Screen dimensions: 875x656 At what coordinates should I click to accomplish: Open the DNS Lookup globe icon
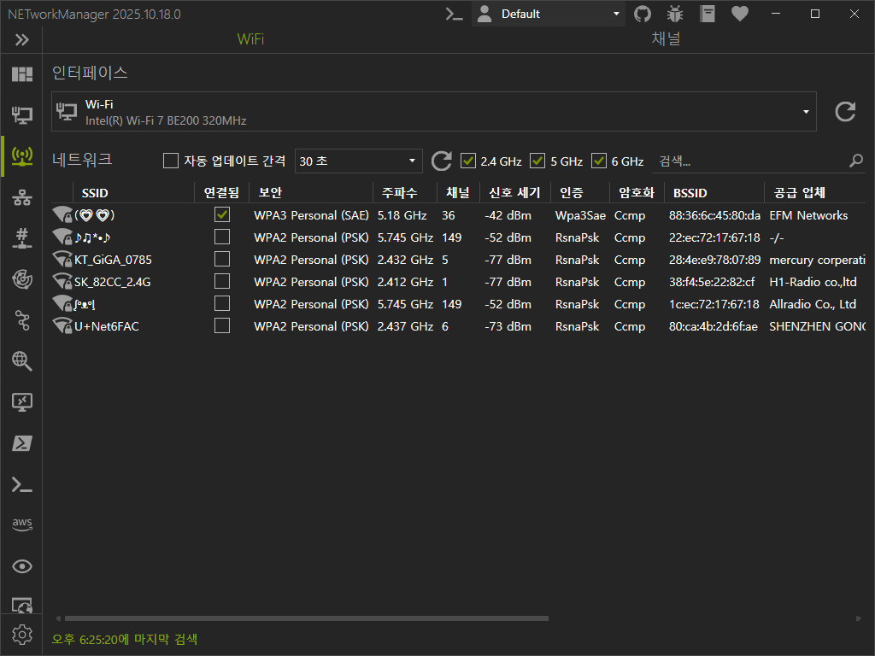click(x=21, y=361)
